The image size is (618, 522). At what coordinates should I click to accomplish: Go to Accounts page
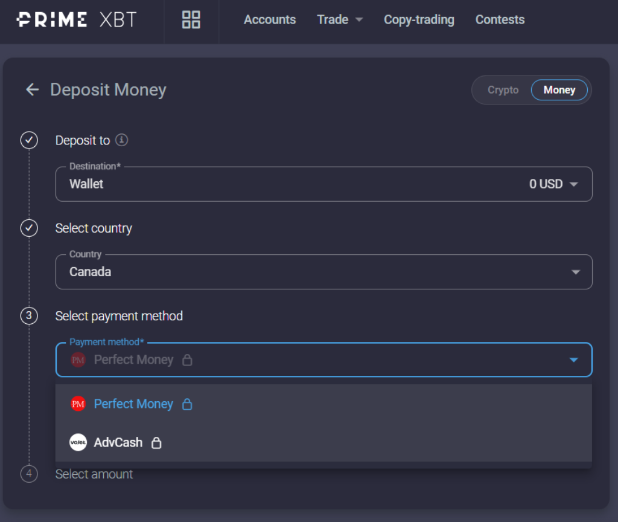(270, 19)
